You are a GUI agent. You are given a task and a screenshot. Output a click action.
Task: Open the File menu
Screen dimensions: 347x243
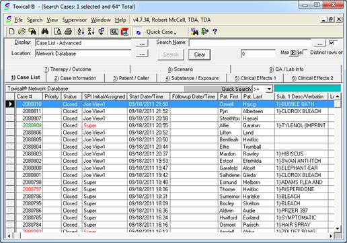point(18,20)
